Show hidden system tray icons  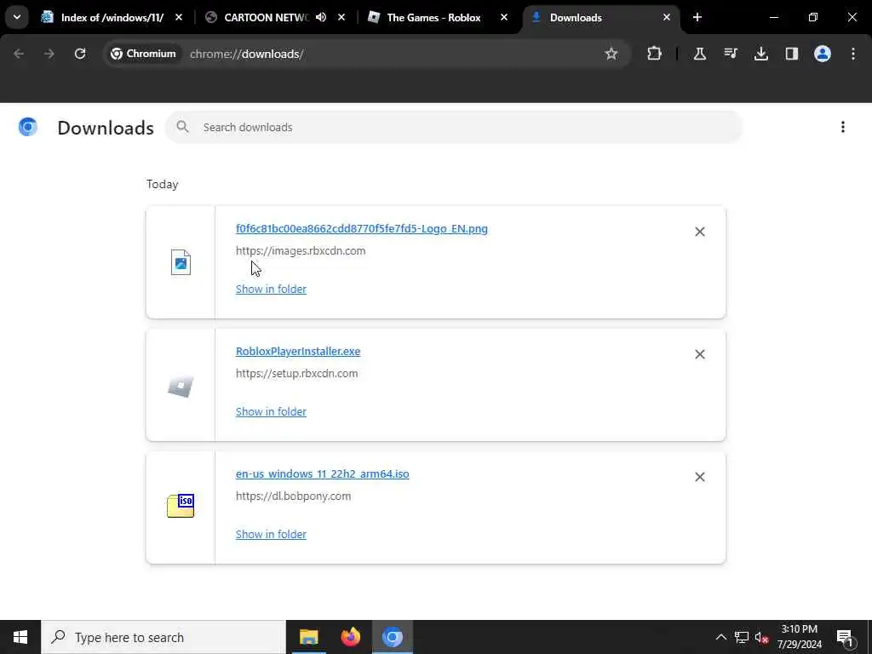(720, 637)
